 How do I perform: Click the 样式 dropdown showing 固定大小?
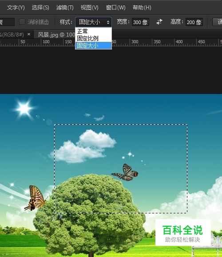coord(93,22)
